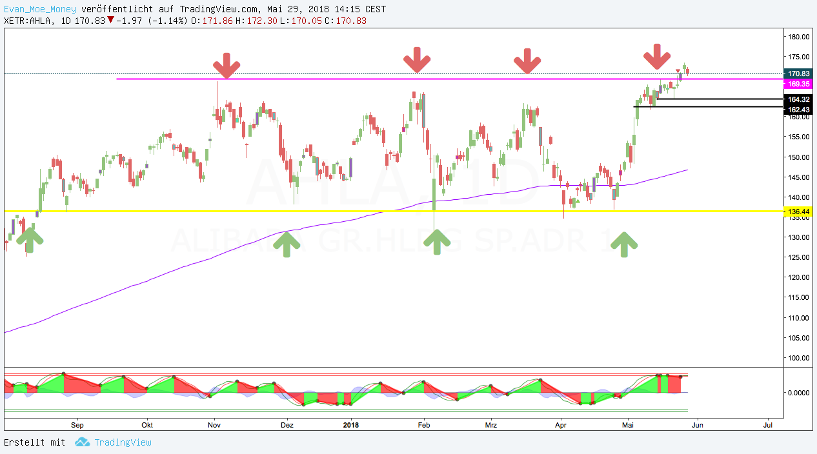The width and height of the screenshot is (817, 454).
Task: Open the Evan_Moe_Money author profile link
Action: click(x=39, y=10)
